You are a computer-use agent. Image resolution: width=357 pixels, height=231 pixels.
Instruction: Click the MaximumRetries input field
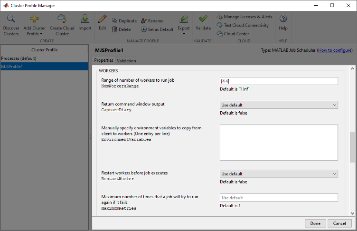279,197
